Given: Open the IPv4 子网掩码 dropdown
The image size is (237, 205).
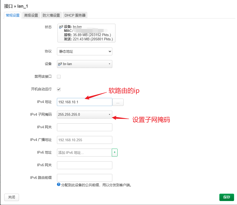Looking at the screenshot, I should [84, 114].
